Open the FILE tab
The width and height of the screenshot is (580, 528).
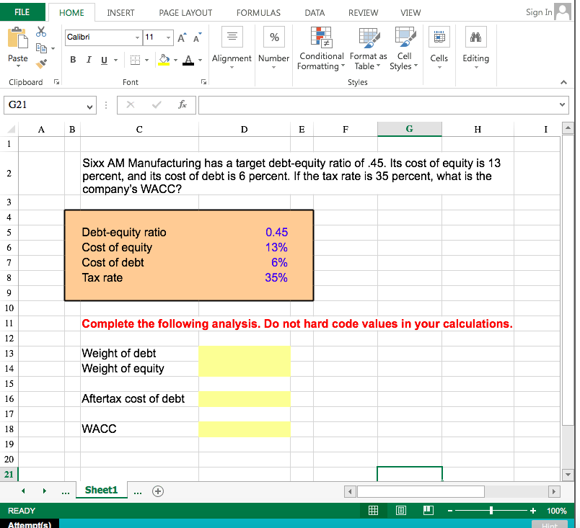coord(22,12)
